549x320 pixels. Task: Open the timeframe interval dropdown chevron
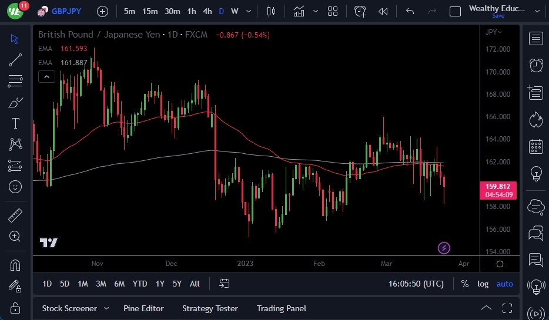tap(250, 11)
